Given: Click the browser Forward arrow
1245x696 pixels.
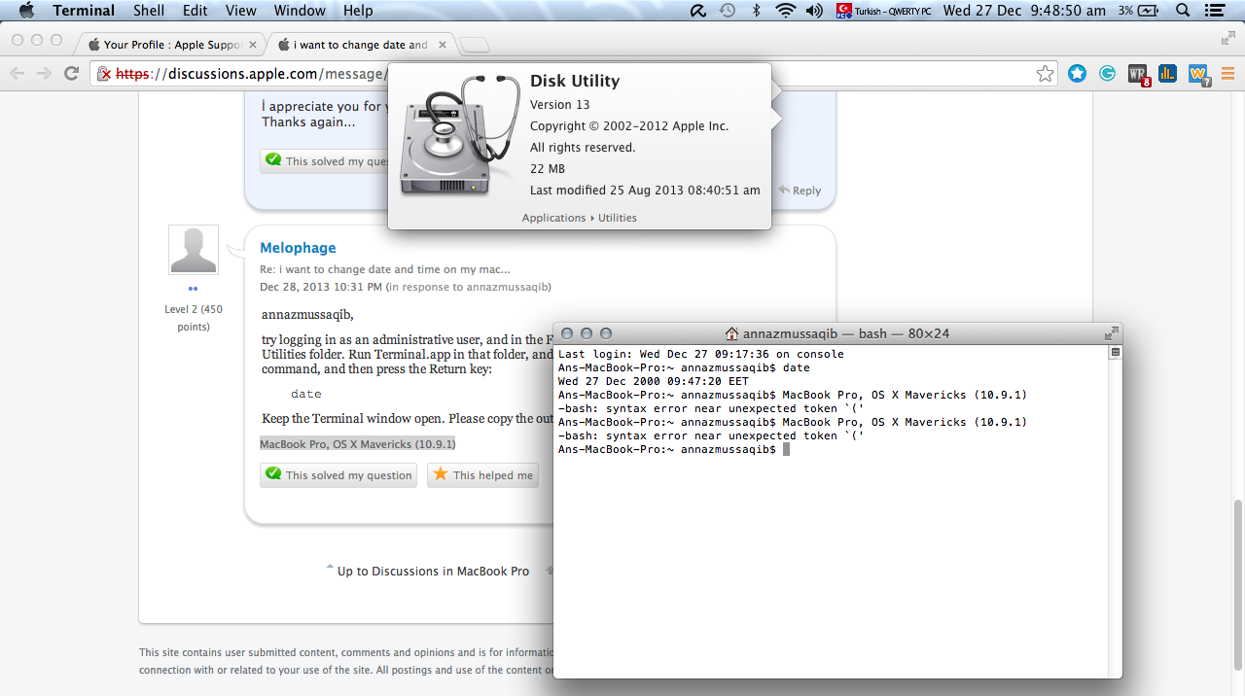Looking at the screenshot, I should (44, 73).
